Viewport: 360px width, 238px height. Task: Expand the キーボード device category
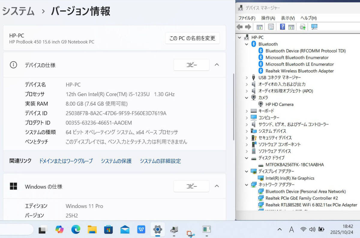[247, 111]
